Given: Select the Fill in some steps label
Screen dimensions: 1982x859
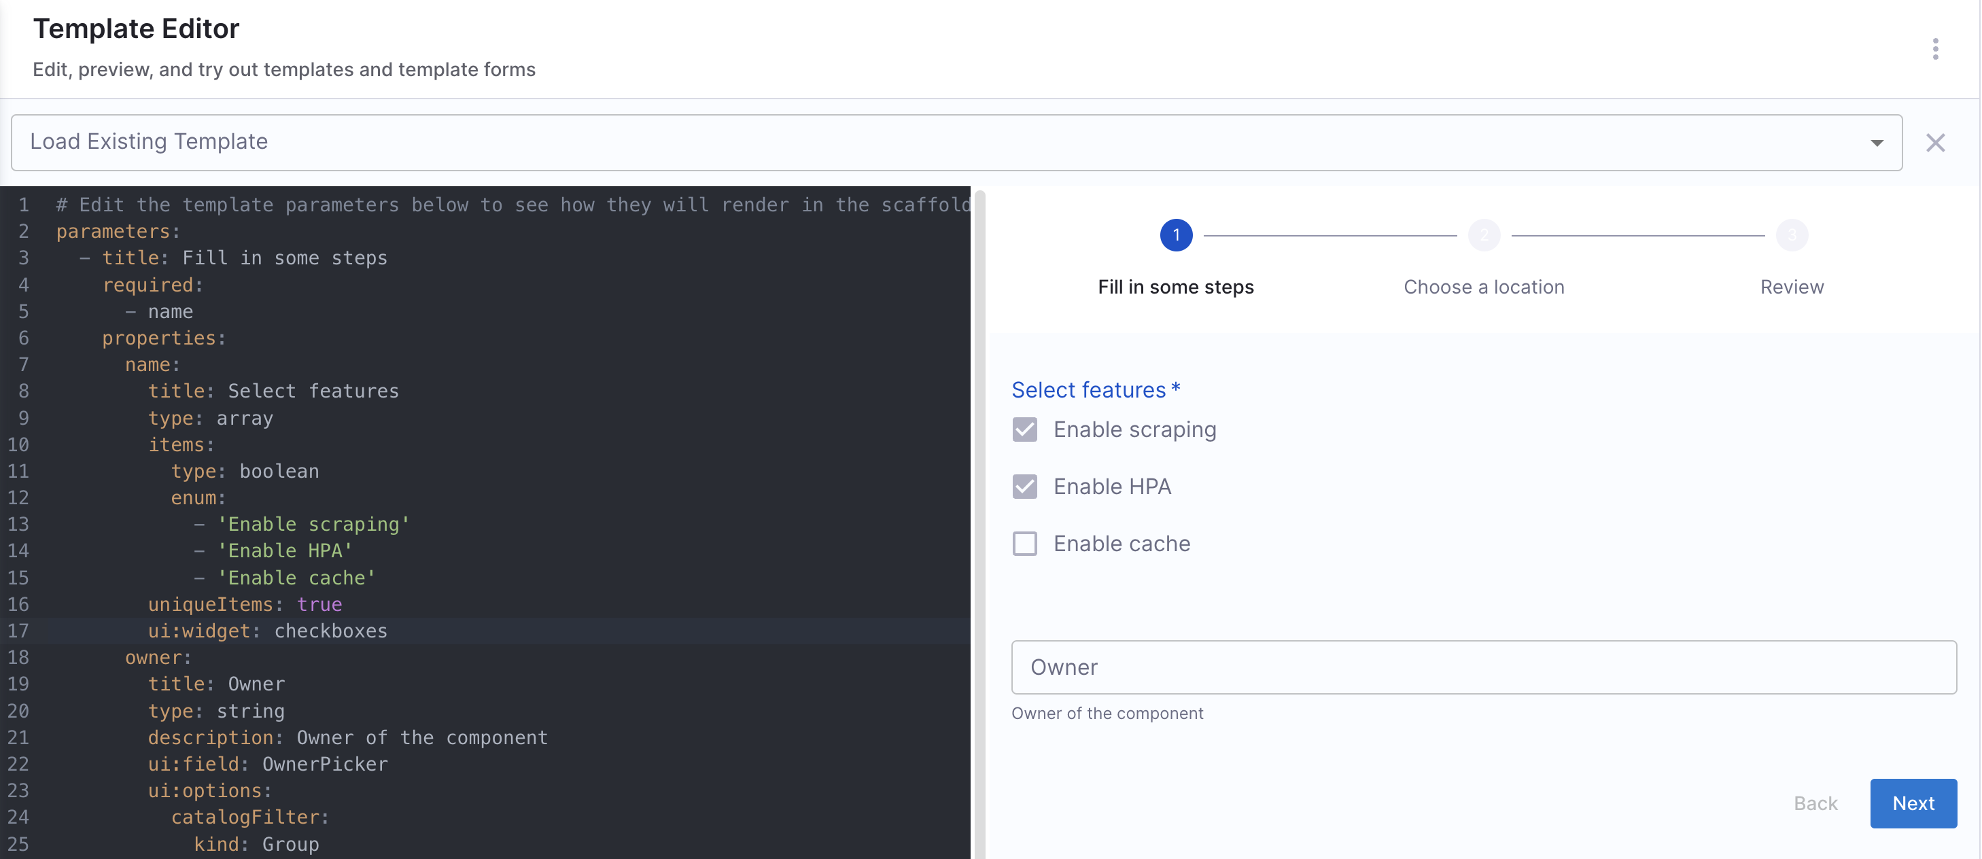Looking at the screenshot, I should (1176, 287).
